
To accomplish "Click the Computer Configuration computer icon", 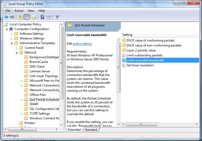I will (11, 29).
